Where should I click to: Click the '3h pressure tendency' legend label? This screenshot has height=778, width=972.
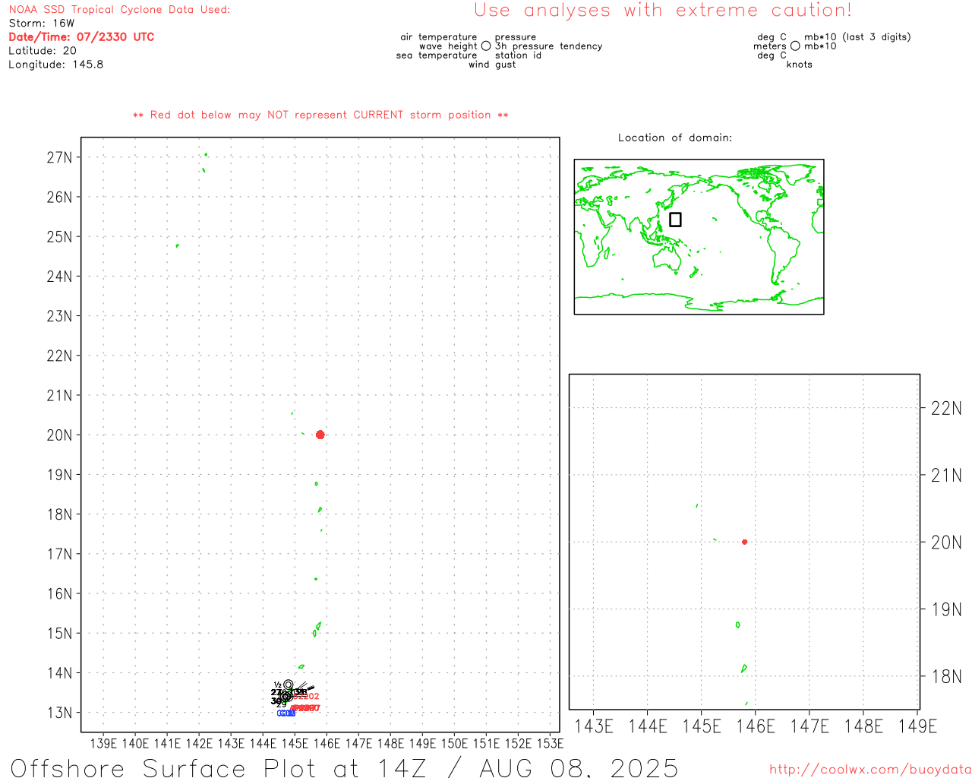(x=548, y=46)
